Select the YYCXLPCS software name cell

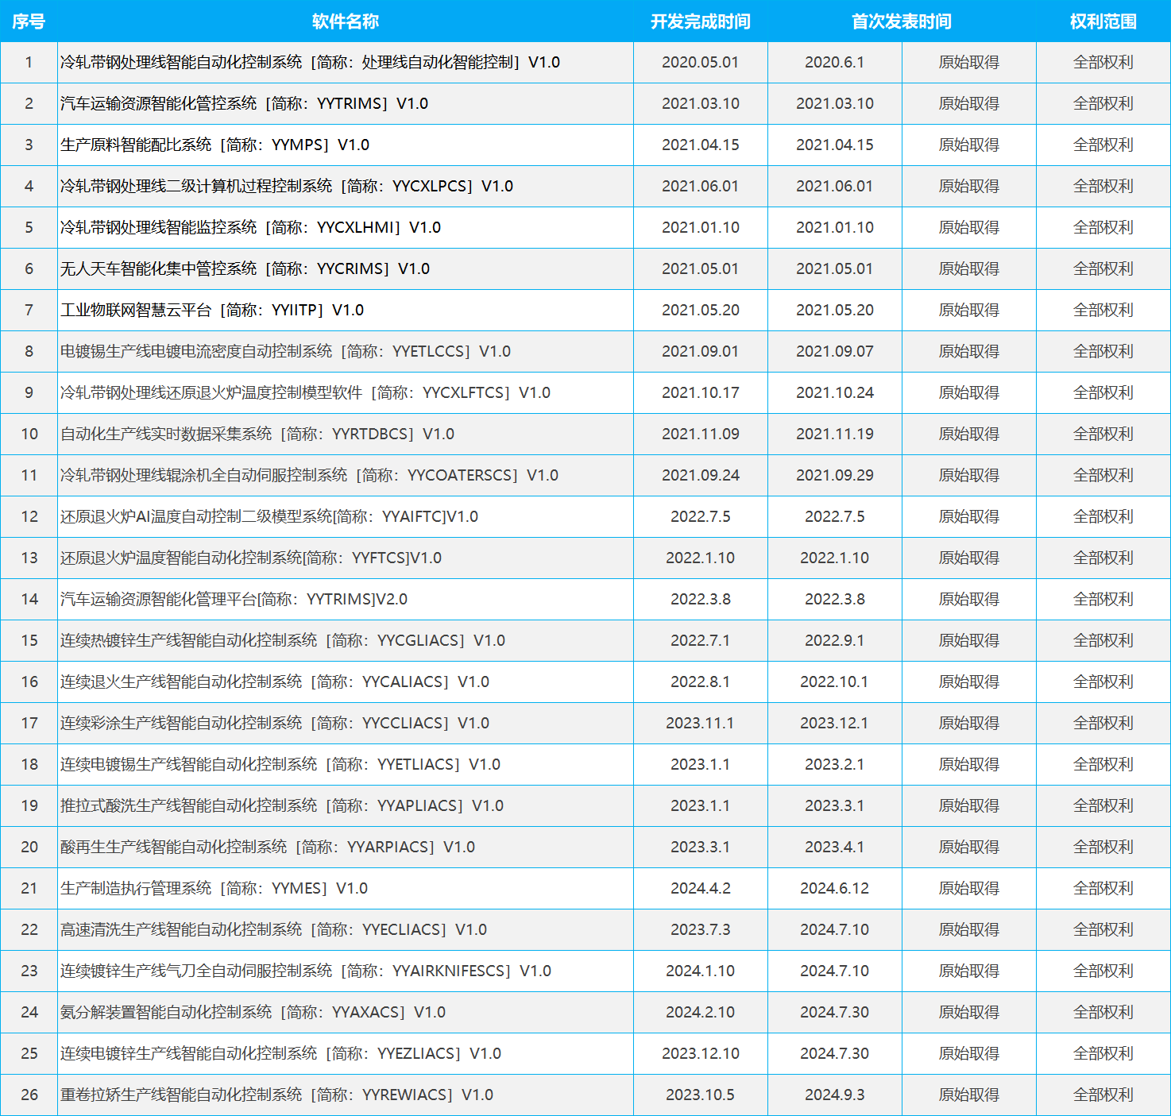click(346, 187)
